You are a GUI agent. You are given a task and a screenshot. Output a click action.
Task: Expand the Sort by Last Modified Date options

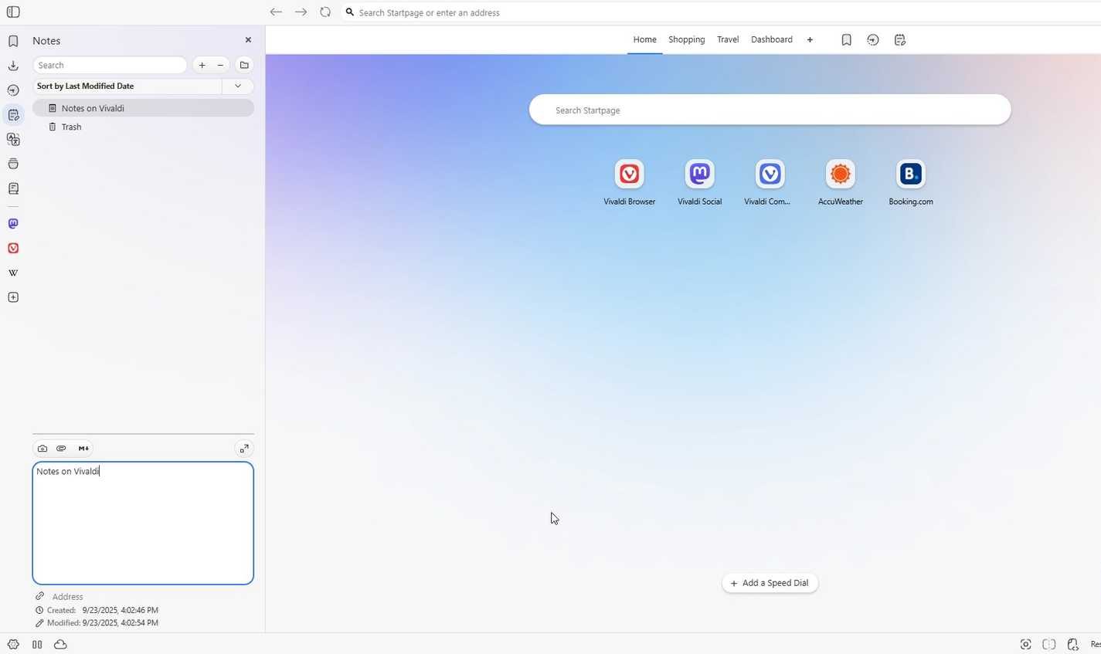pyautogui.click(x=237, y=86)
